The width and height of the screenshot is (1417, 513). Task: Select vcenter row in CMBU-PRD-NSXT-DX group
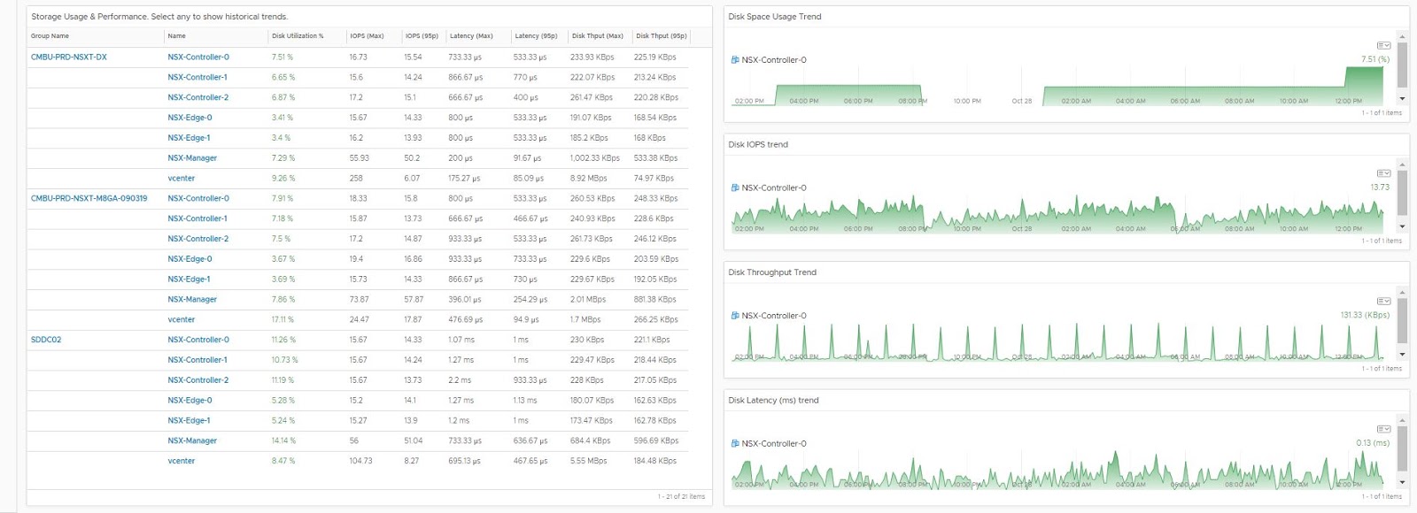[182, 179]
